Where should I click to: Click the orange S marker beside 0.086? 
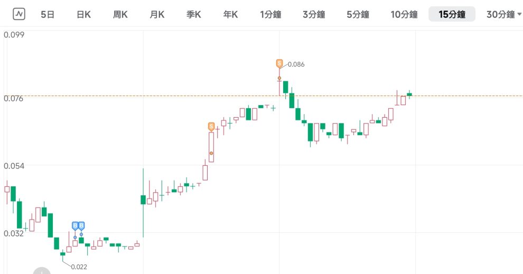coord(279,63)
